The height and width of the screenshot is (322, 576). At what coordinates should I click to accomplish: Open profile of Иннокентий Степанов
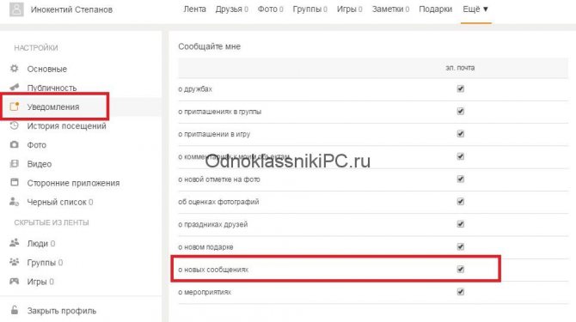(71, 9)
